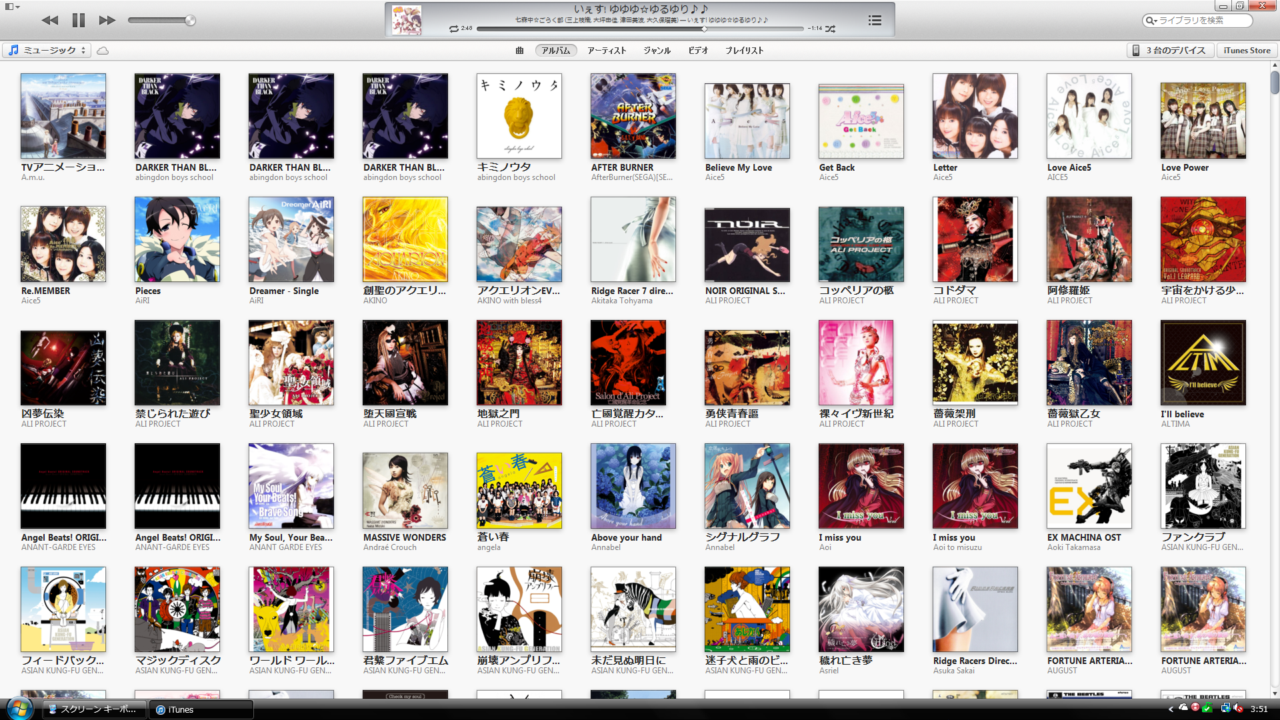Image resolution: width=1280 pixels, height=720 pixels.
Task: Click the 創聖のアクエリ... album title
Action: coord(405,291)
